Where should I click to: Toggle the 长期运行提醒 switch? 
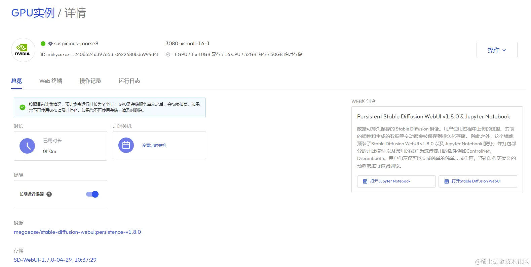tap(92, 194)
